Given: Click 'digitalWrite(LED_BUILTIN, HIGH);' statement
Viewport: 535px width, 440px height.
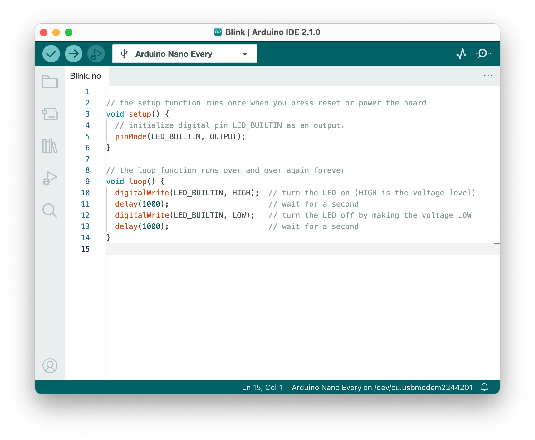Looking at the screenshot, I should pyautogui.click(x=187, y=193).
